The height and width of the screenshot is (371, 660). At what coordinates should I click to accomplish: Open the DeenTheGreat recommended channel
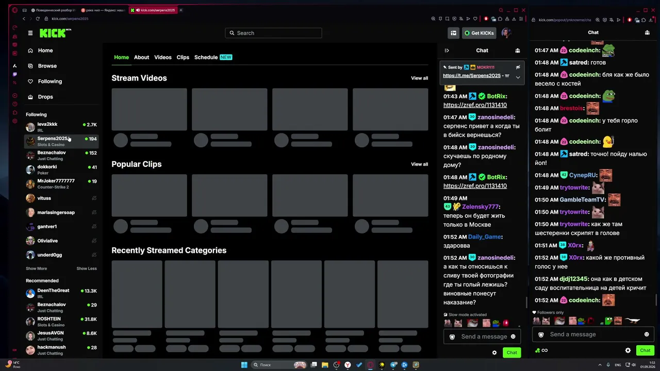62,293
